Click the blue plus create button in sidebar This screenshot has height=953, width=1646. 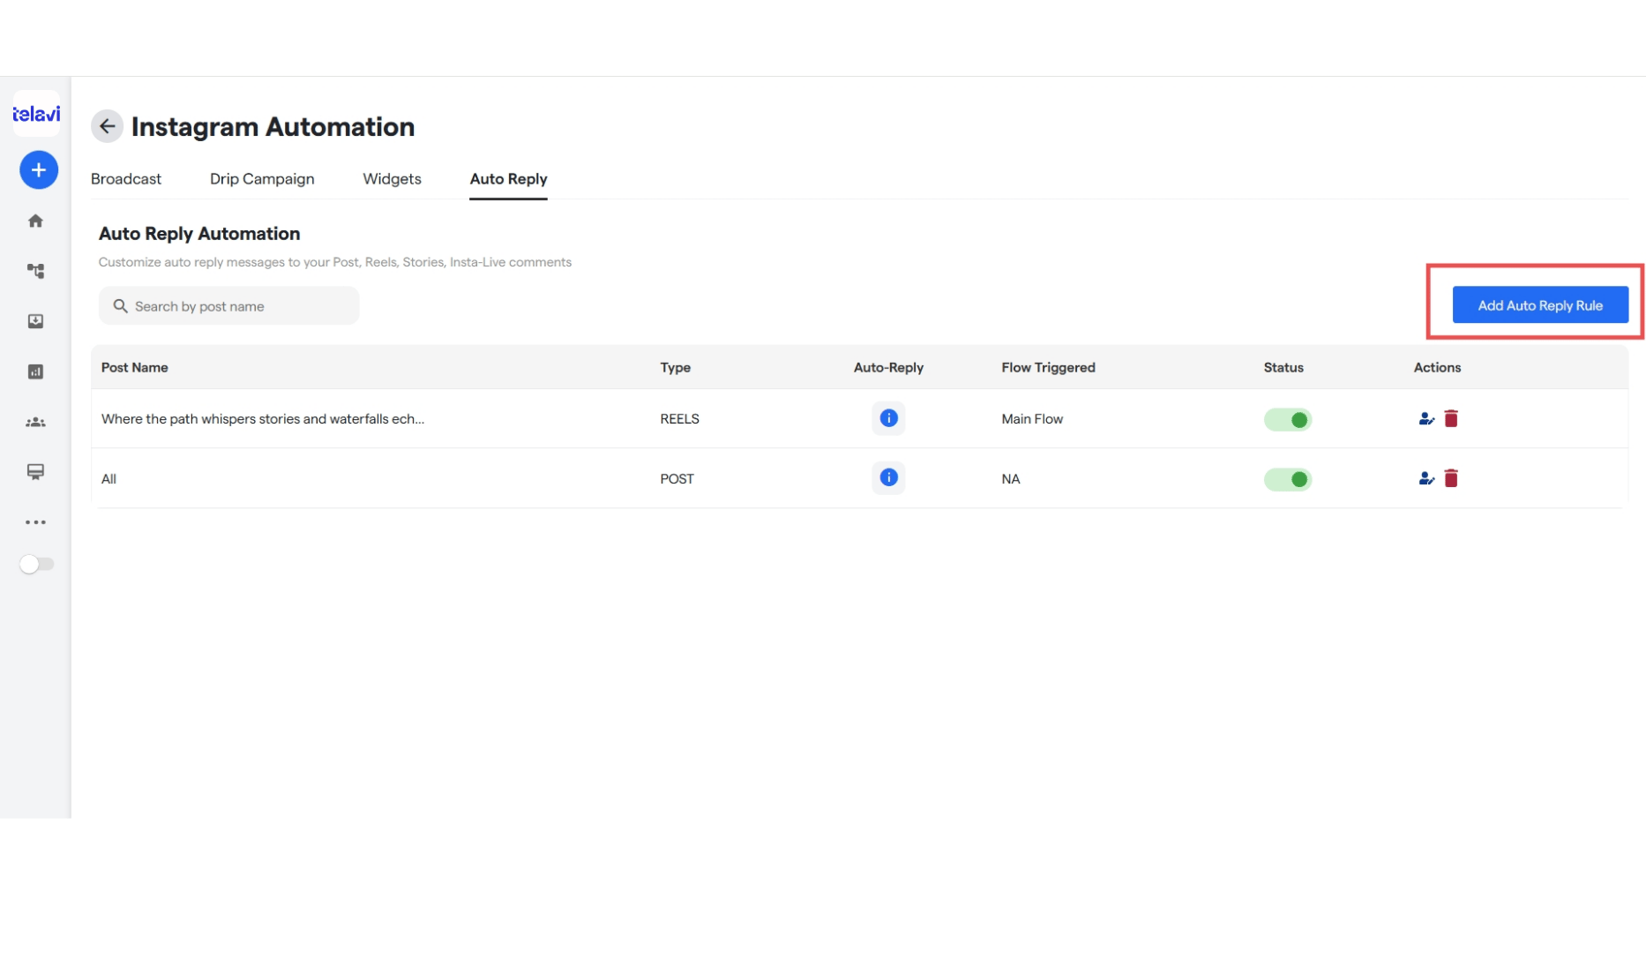(39, 169)
